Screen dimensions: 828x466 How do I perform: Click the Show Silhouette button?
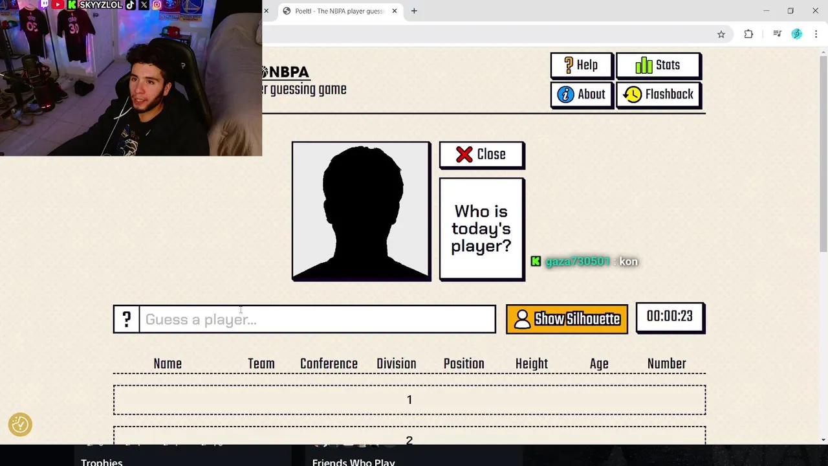(x=567, y=319)
